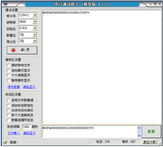Enable 启用文件数据源 checkbox
The width and height of the screenshot is (163, 147).
click(x=9, y=100)
